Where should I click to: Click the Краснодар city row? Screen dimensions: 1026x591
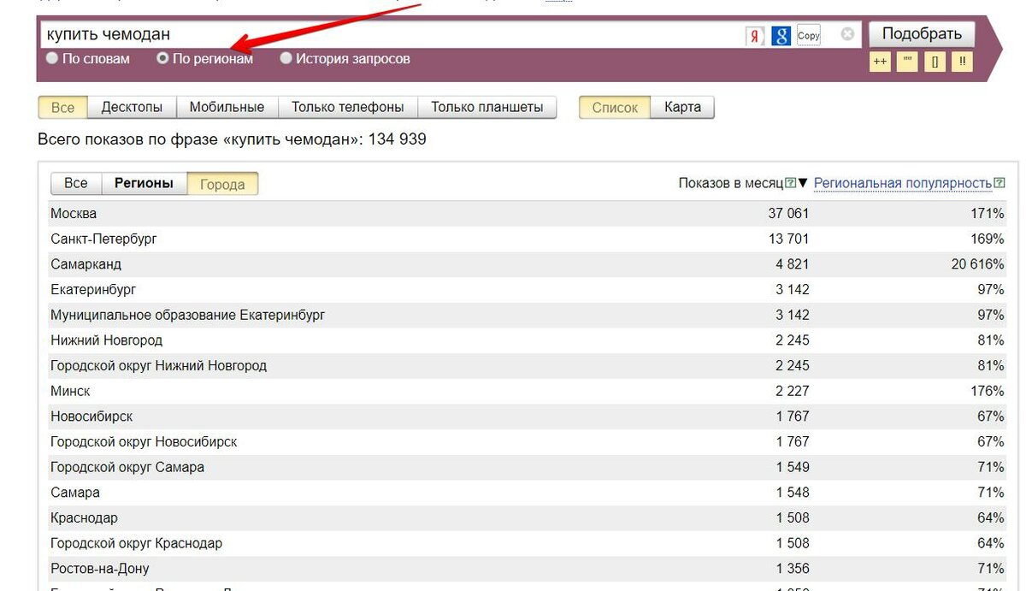(x=528, y=517)
